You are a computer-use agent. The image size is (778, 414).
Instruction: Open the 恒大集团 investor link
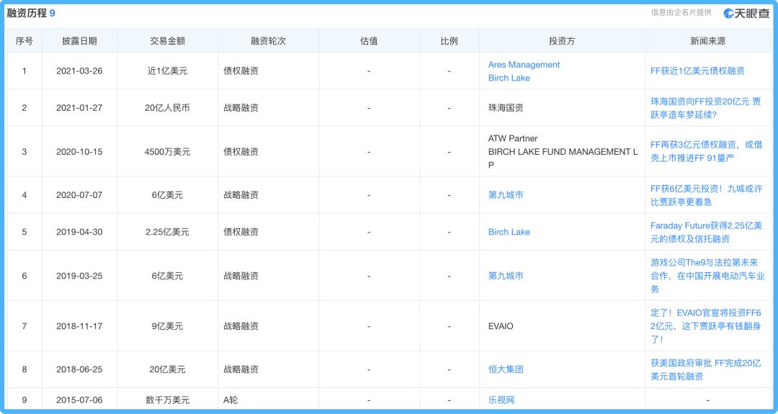pyautogui.click(x=506, y=369)
